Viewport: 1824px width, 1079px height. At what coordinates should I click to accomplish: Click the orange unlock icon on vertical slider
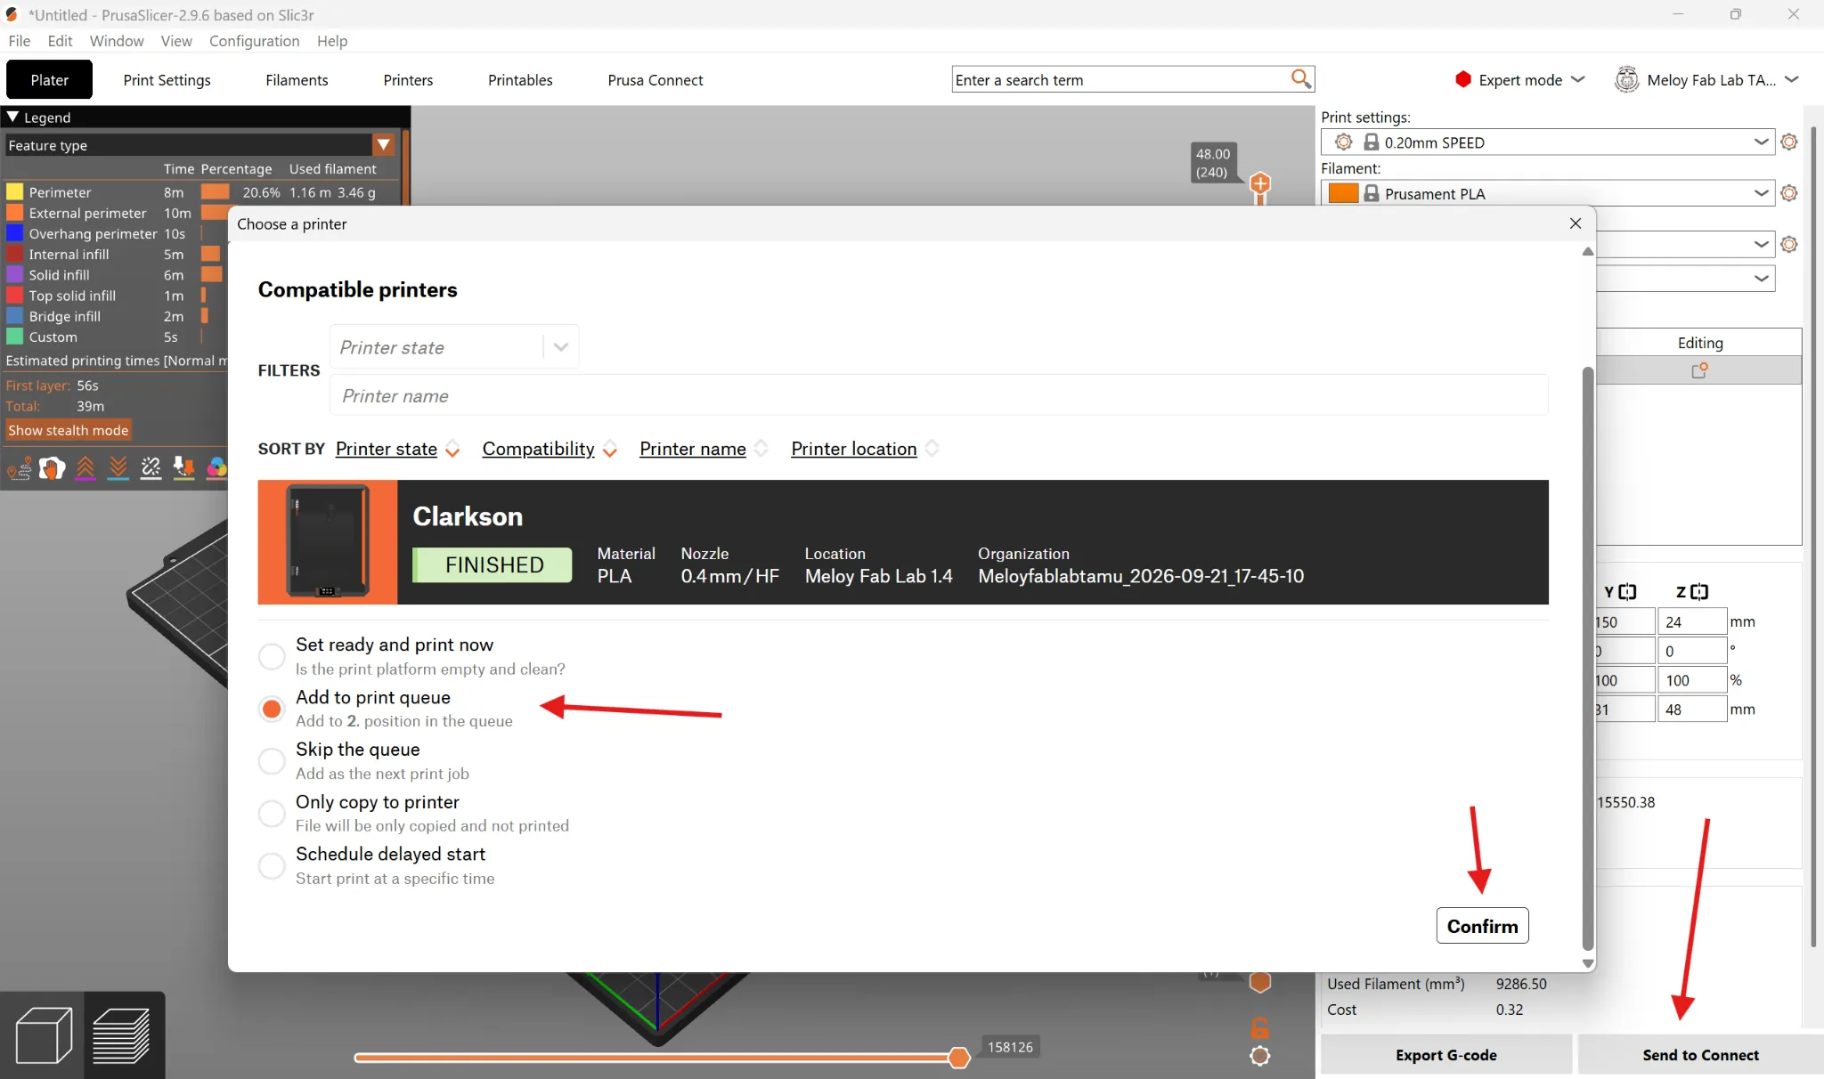[1259, 1027]
